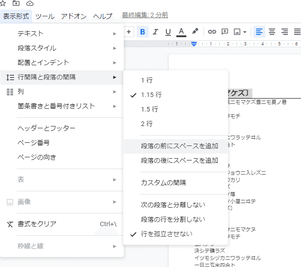The width and height of the screenshot is (301, 267).
Task: Click the insert image icon
Action: tap(237, 32)
